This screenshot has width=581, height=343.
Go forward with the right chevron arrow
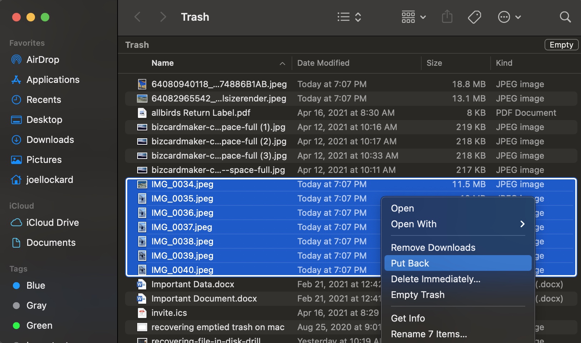coord(163,17)
